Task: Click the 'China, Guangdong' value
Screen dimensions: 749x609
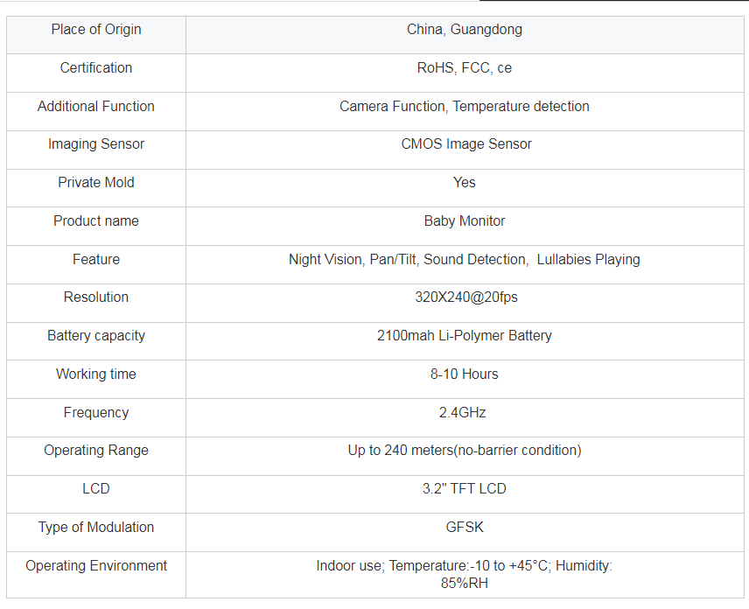Action: pyautogui.click(x=465, y=30)
